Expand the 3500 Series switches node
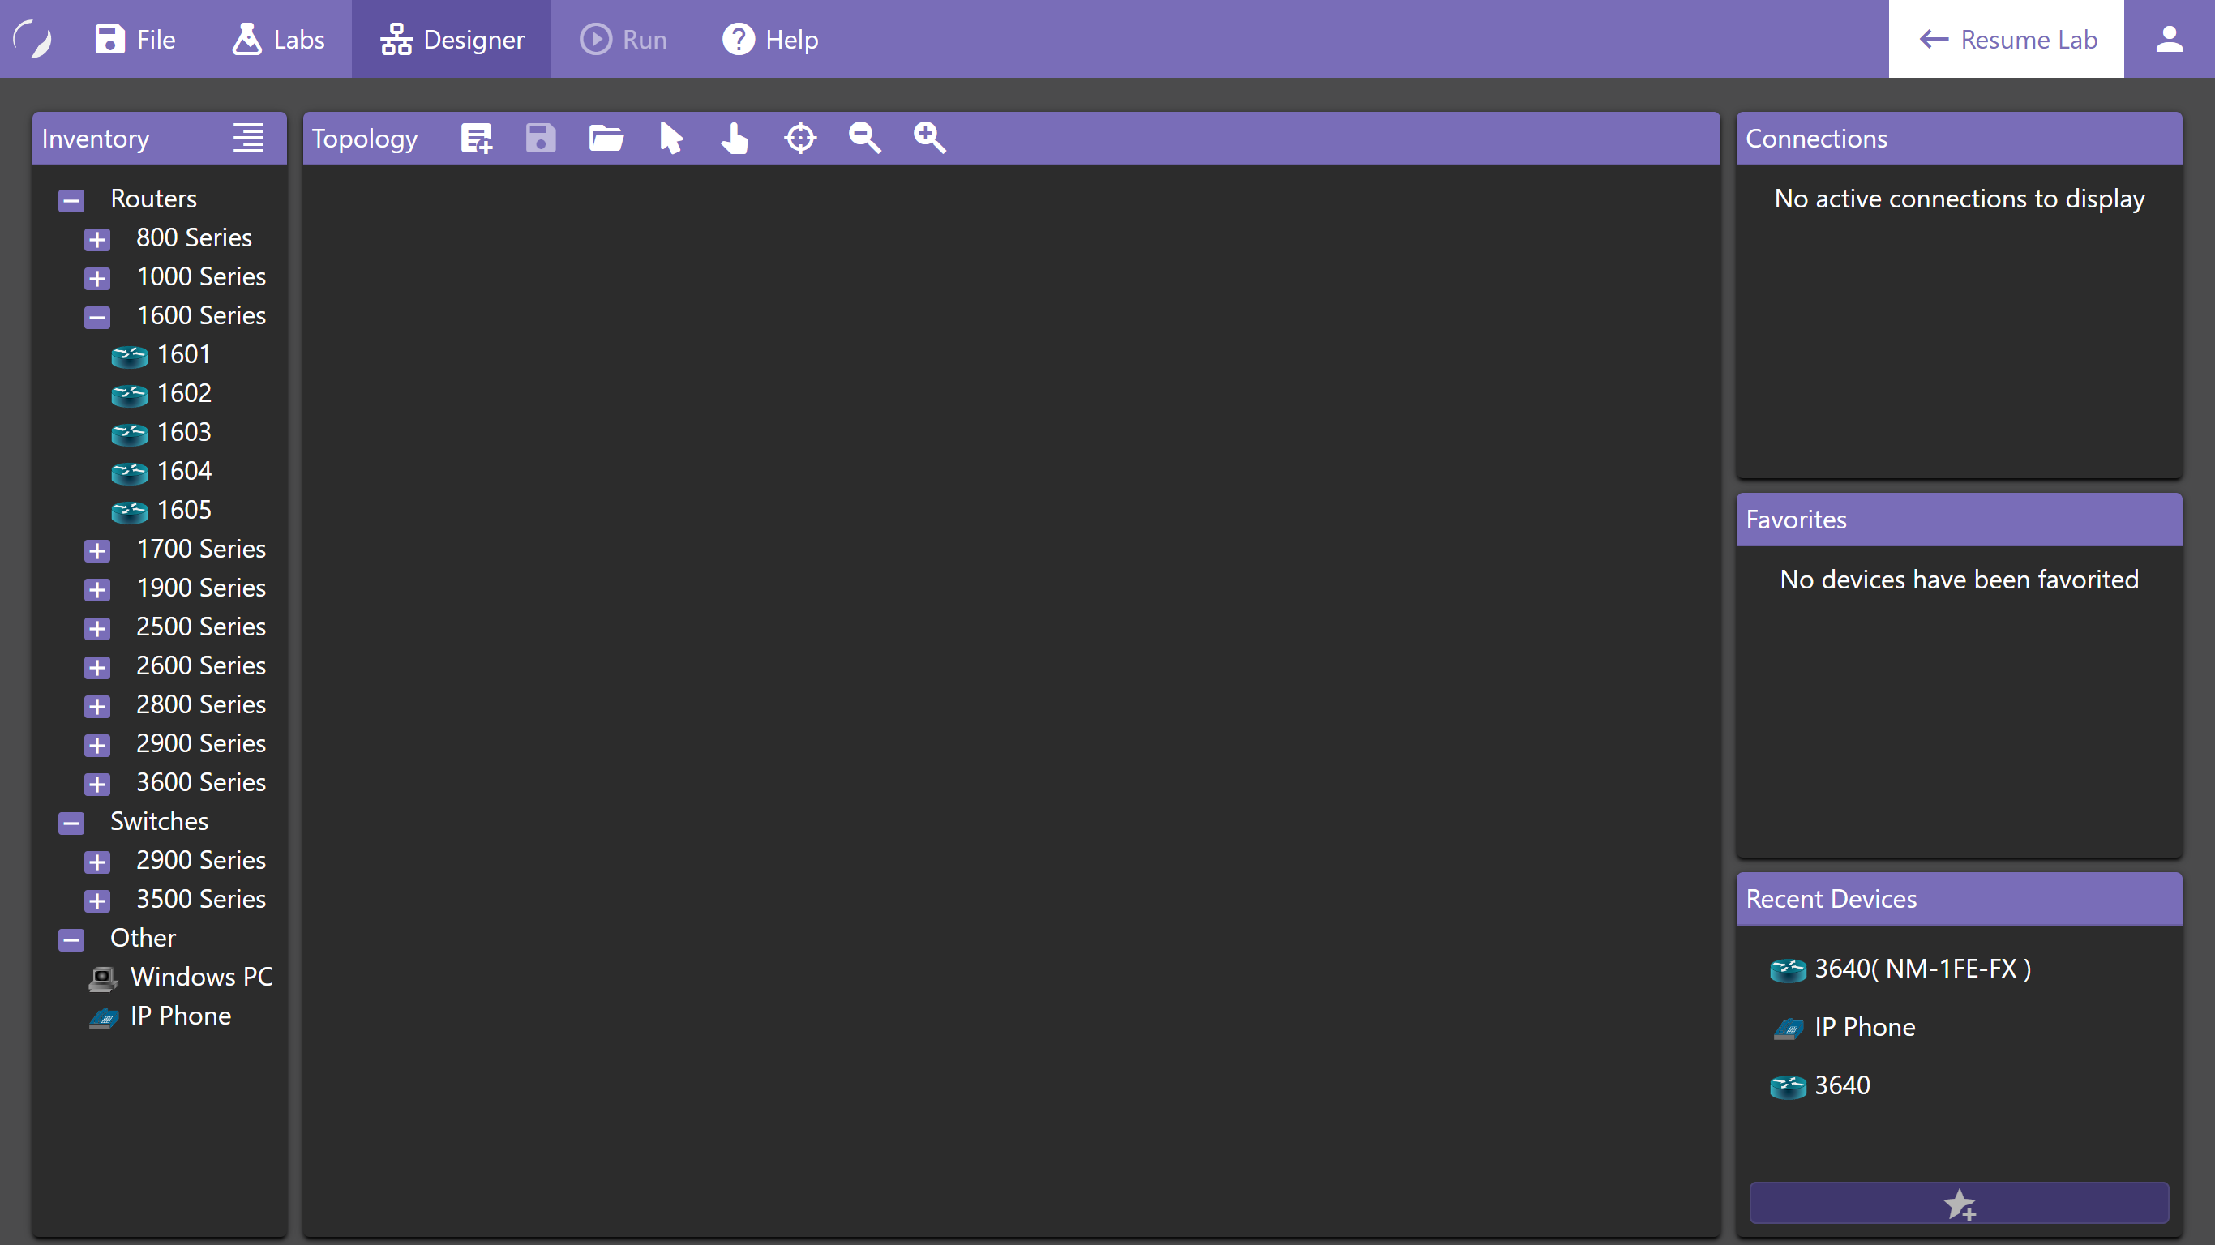The width and height of the screenshot is (2215, 1245). coord(97,901)
